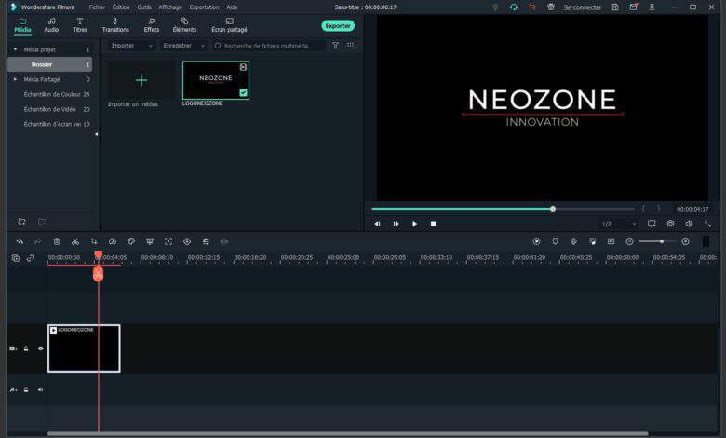Switch media view with grid icon
Screen dimensions: 726x438
(x=351, y=46)
